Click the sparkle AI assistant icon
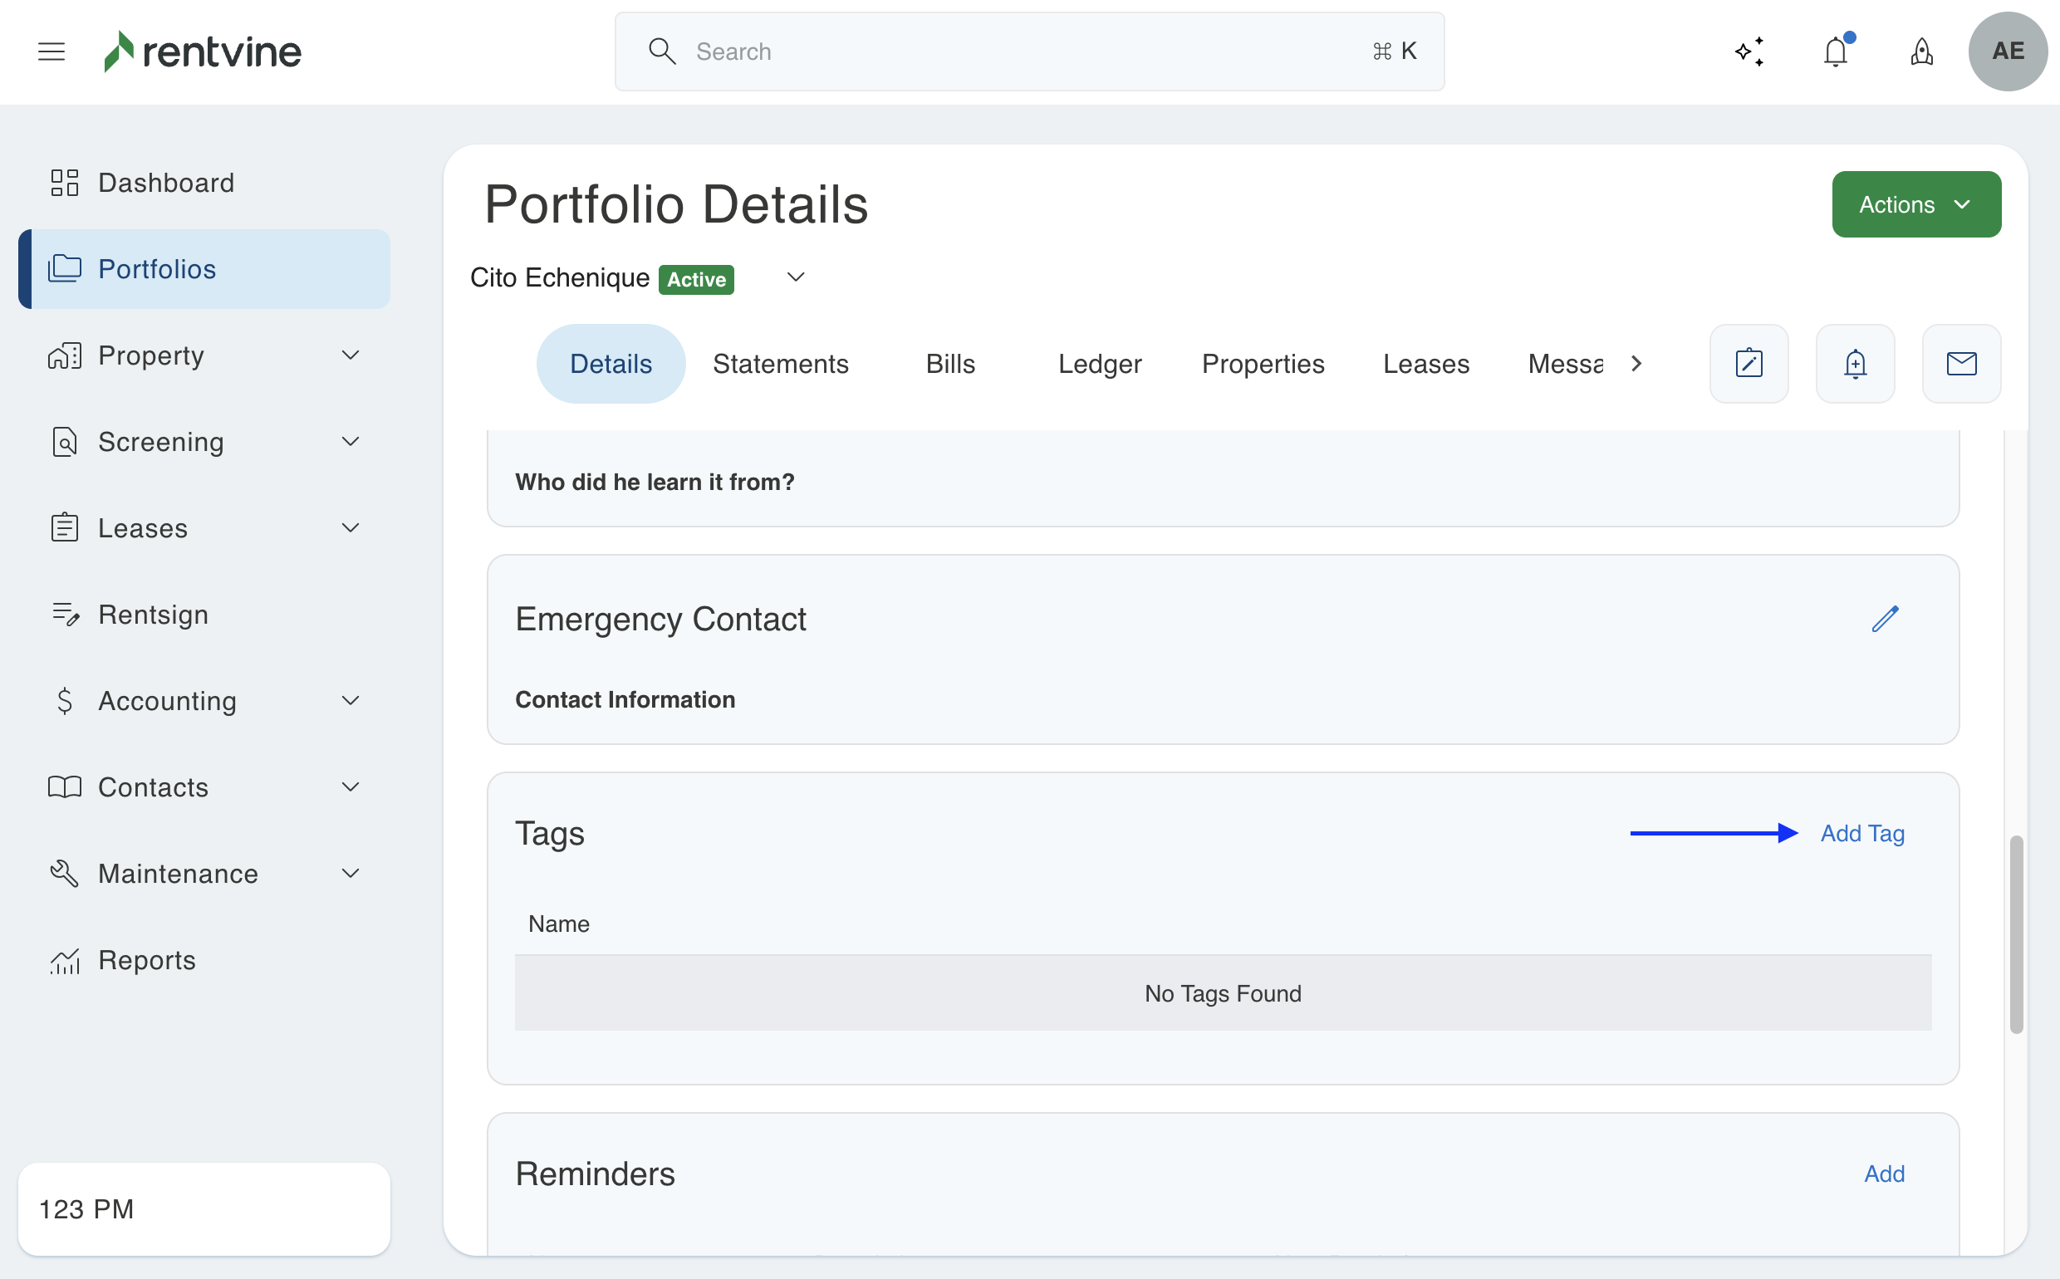2060x1279 pixels. pyautogui.click(x=1749, y=51)
